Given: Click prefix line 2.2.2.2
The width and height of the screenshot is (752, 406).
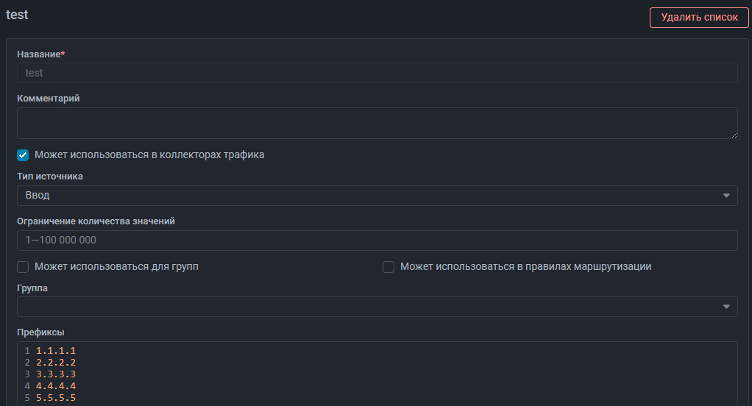Looking at the screenshot, I should pyautogui.click(x=56, y=363).
